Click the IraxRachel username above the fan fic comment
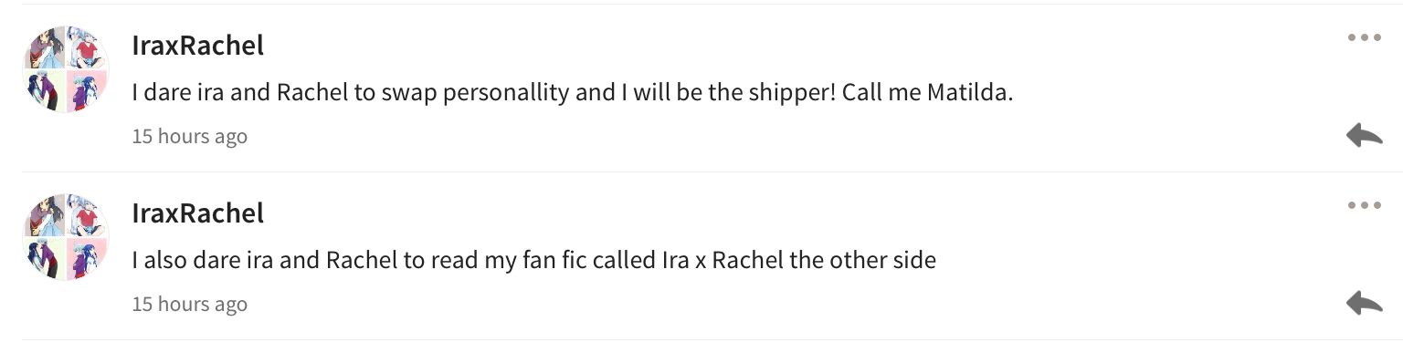 tap(197, 212)
